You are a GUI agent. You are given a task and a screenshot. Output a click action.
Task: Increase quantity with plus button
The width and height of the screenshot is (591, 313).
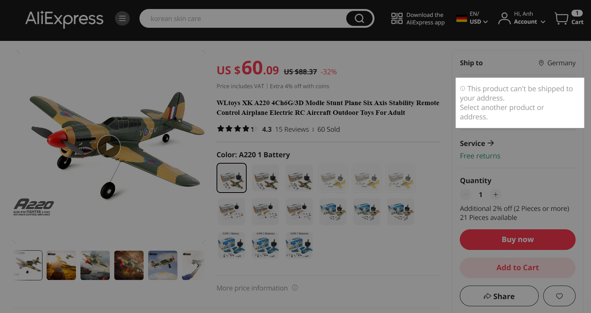[496, 194]
